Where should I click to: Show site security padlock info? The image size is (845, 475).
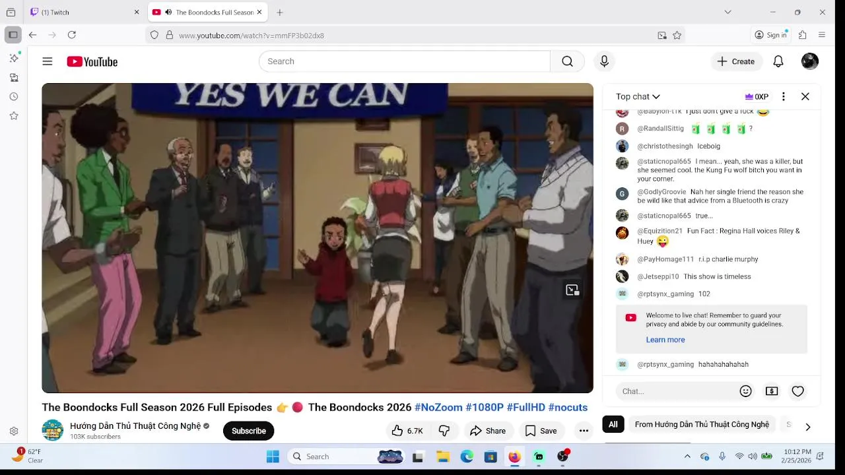(x=169, y=35)
